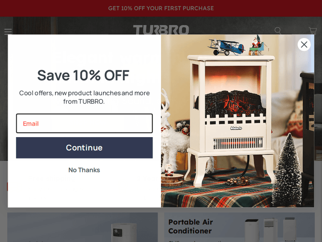Click the Continue button
Image resolution: width=322 pixels, height=242 pixels.
pyautogui.click(x=85, y=147)
